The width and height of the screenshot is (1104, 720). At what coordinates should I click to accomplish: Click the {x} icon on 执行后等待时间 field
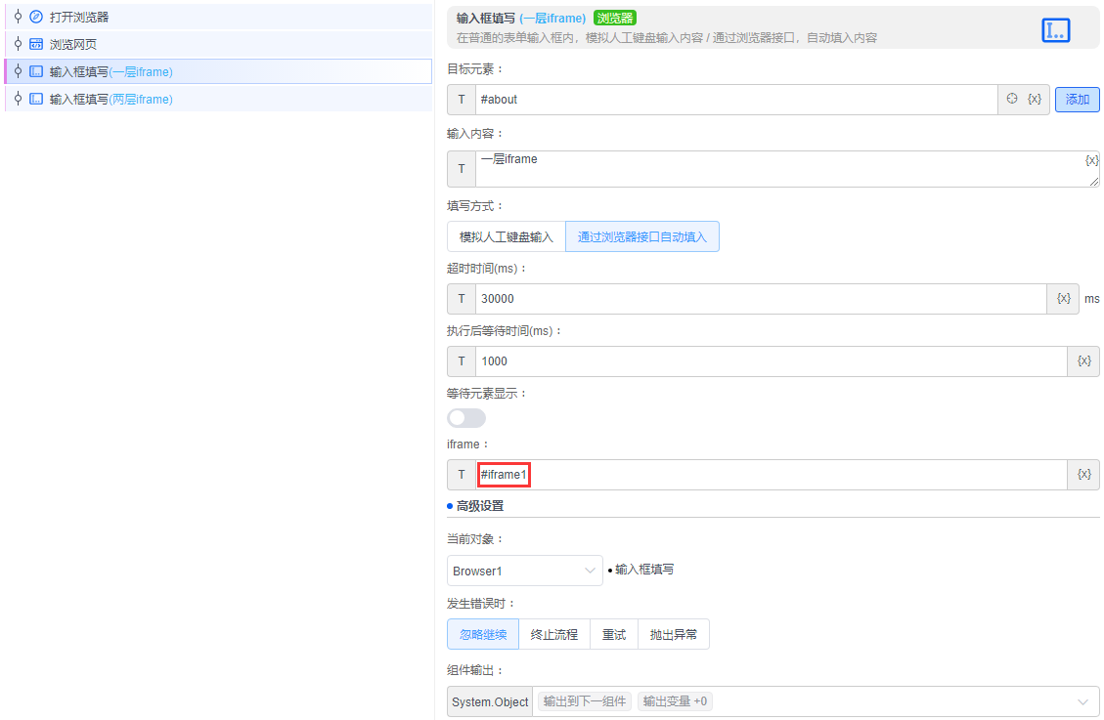tap(1083, 360)
